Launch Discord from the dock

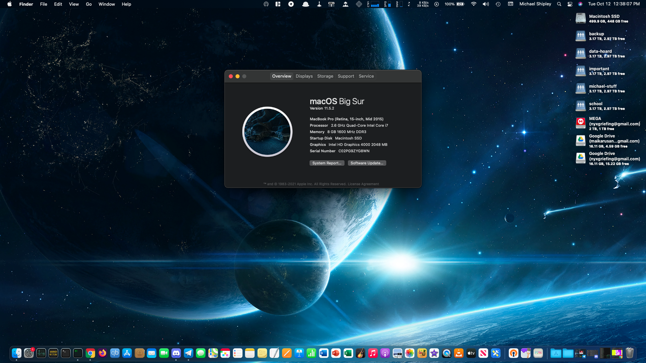coord(176,353)
